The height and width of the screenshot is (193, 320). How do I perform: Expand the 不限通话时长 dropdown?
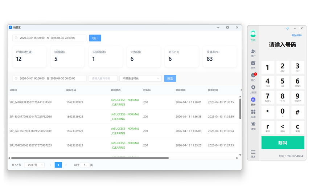[140, 79]
